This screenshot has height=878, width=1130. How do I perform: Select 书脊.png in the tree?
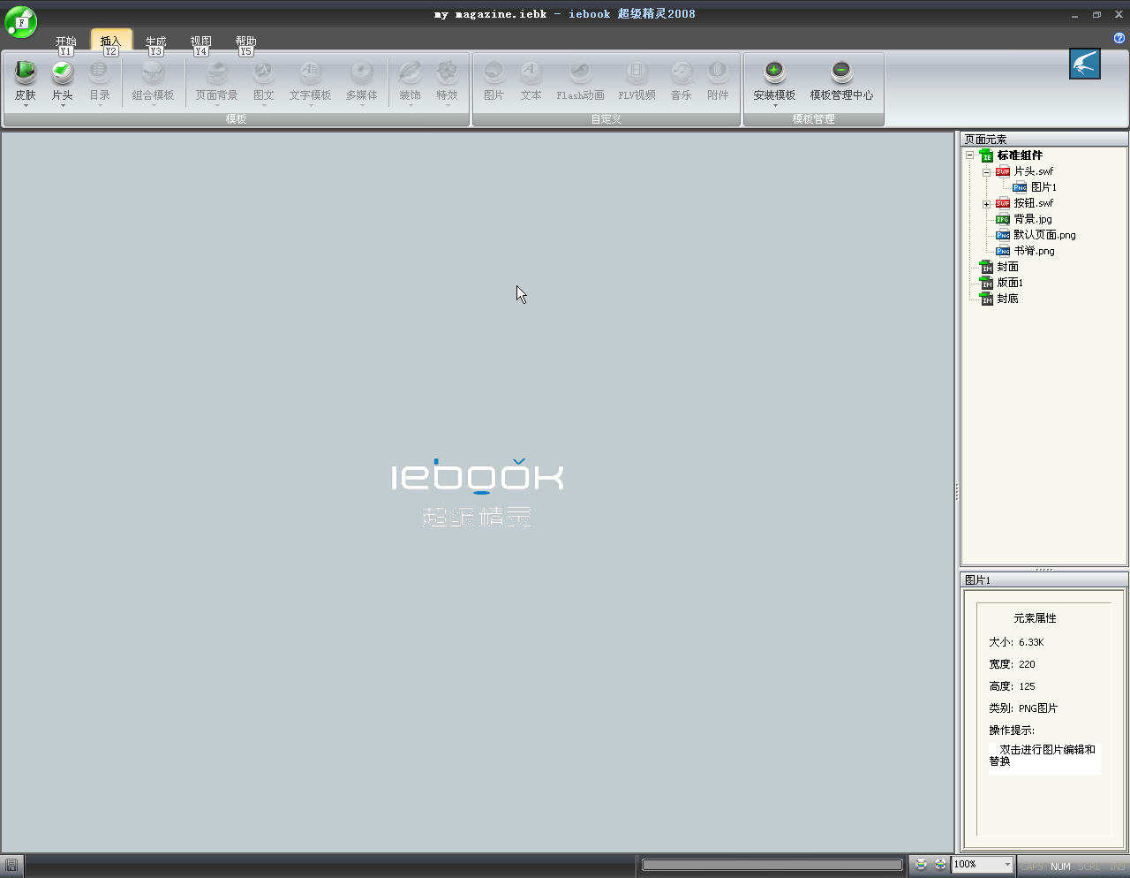tap(1034, 251)
